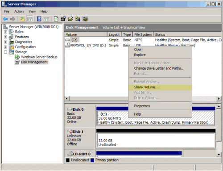This screenshot has width=223, height=171.
Task: Expand the Features node
Action: point(5,37)
